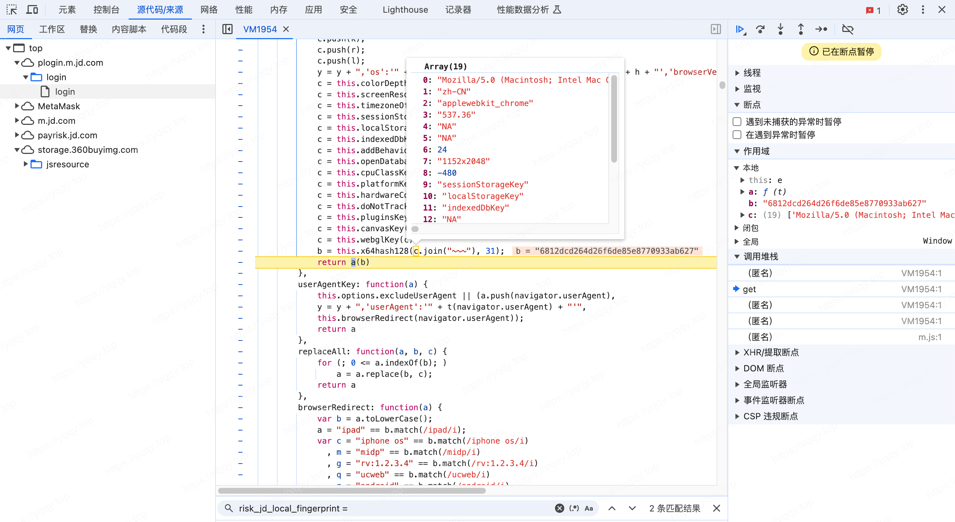Switch to the 控制台 panel
Viewport: 955px width, 522px height.
point(106,10)
